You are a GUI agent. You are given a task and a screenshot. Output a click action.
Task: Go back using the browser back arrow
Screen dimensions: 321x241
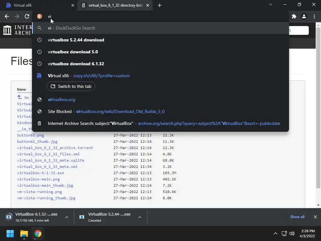point(7,16)
